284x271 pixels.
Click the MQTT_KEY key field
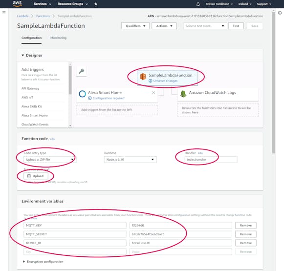pos(75,226)
